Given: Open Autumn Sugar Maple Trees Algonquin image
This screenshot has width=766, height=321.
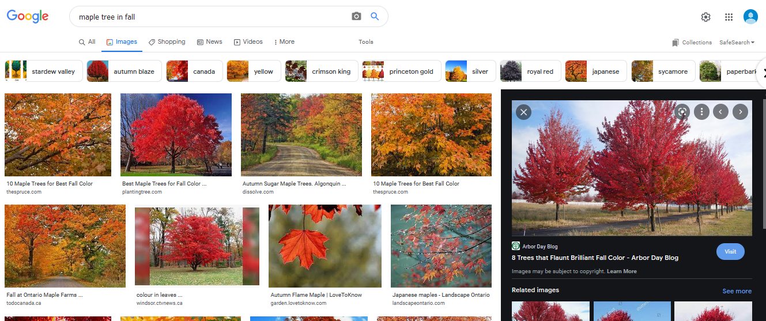Looking at the screenshot, I should click(x=301, y=135).
